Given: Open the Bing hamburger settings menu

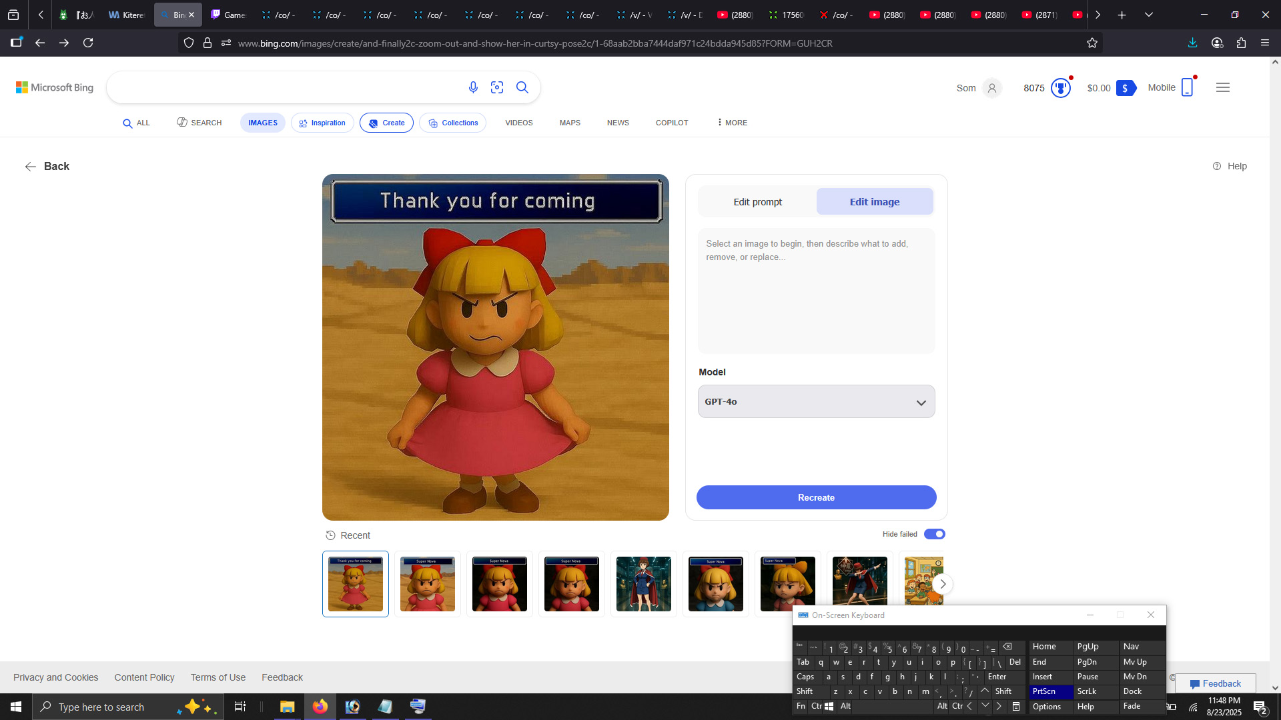Looking at the screenshot, I should (x=1222, y=88).
